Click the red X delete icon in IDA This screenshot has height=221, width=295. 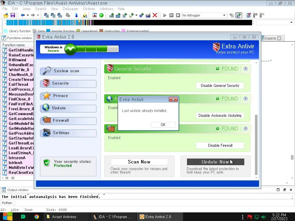tap(155, 15)
